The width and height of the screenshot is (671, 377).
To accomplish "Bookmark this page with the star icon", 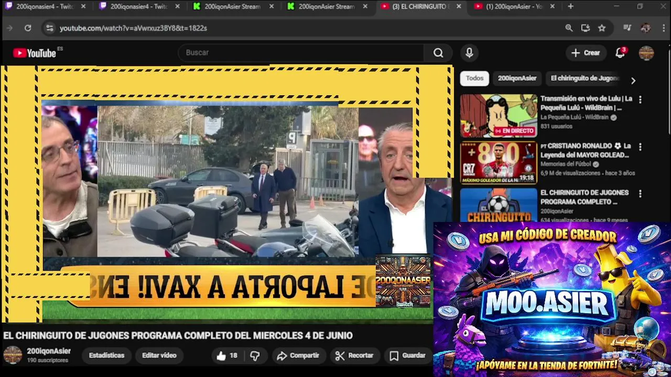I will click(602, 28).
